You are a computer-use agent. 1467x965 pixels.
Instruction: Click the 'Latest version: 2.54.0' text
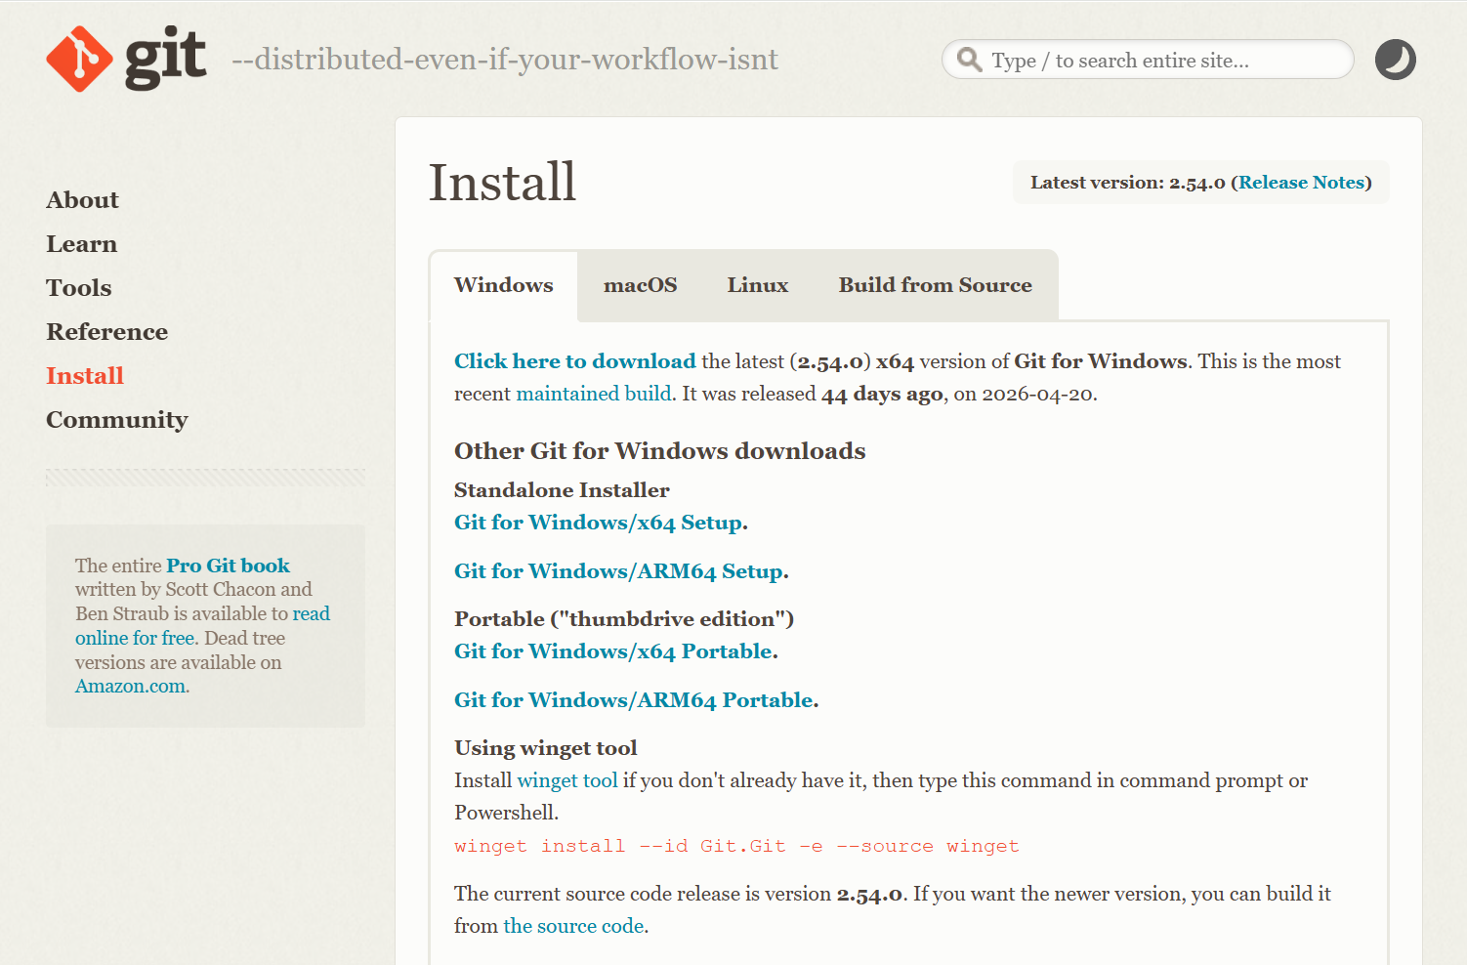(1127, 183)
